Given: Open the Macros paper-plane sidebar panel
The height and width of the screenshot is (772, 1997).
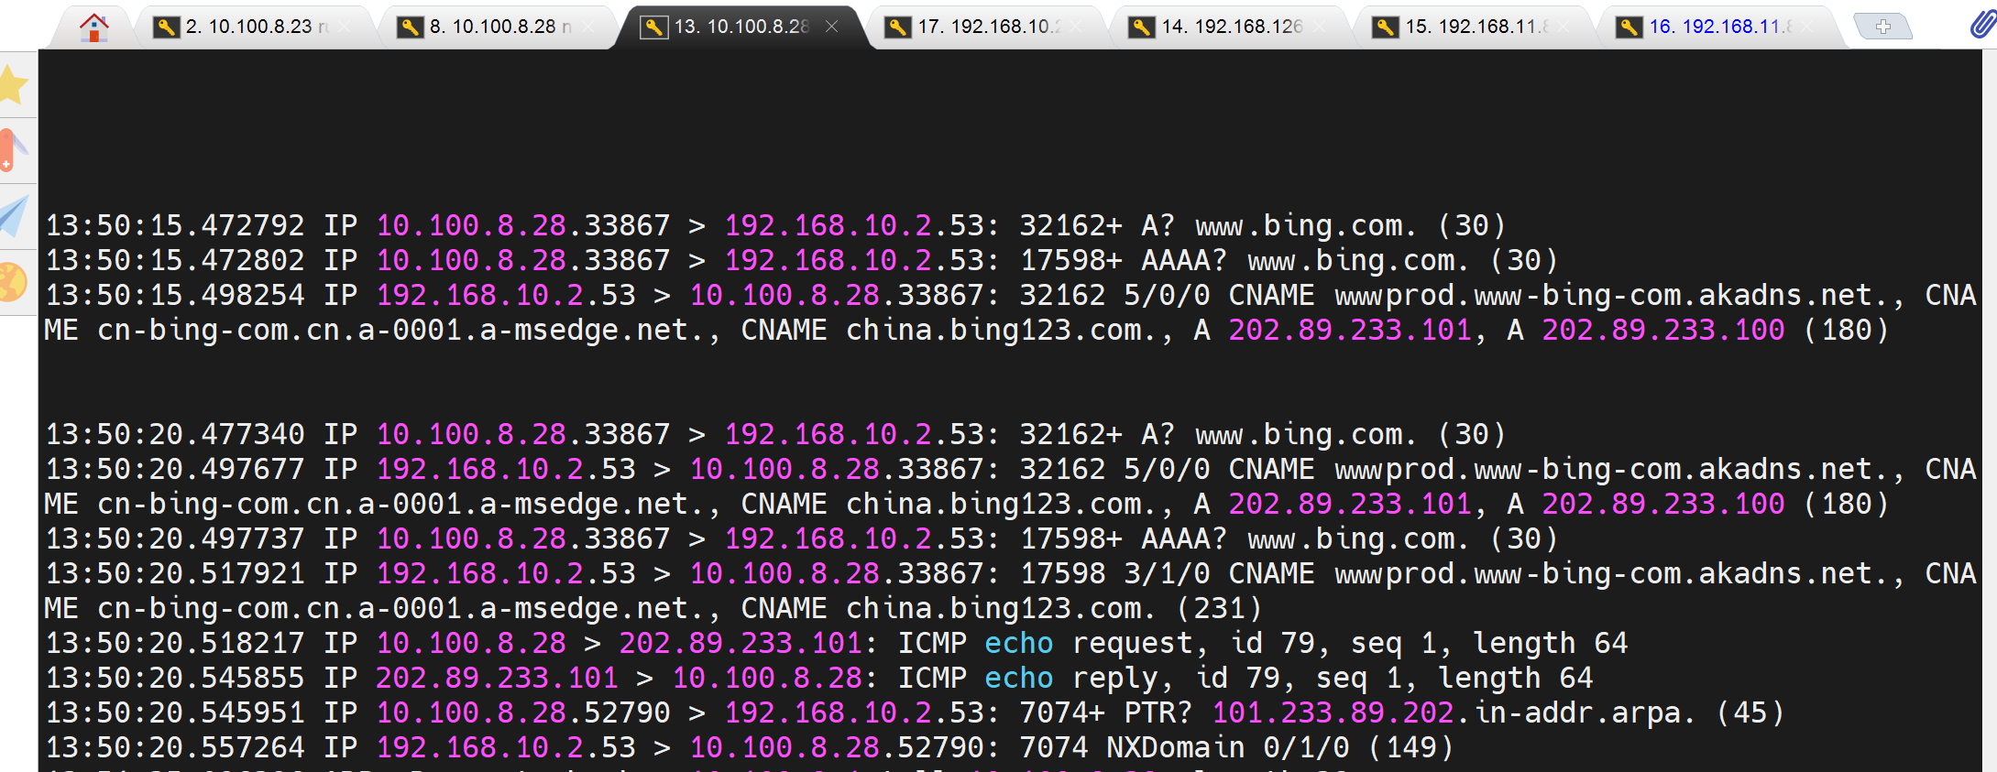Looking at the screenshot, I should click(x=15, y=216).
